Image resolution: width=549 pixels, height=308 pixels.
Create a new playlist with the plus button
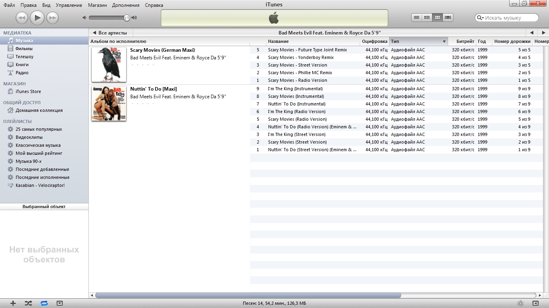tap(13, 303)
